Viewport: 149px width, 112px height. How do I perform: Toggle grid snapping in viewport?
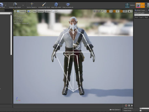pos(108,11)
